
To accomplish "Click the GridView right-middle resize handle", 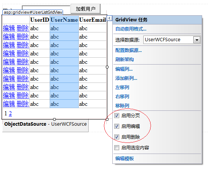I will pyautogui.click(x=107, y=67).
